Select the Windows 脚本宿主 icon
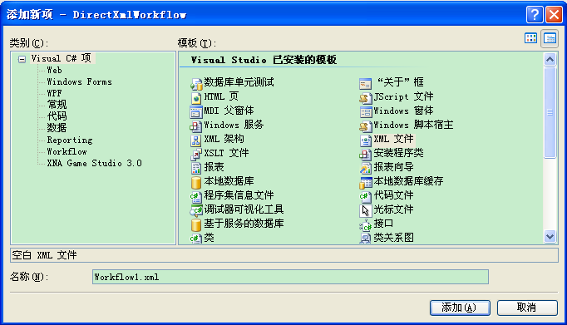Image resolution: width=567 pixels, height=325 pixels. pyautogui.click(x=365, y=126)
